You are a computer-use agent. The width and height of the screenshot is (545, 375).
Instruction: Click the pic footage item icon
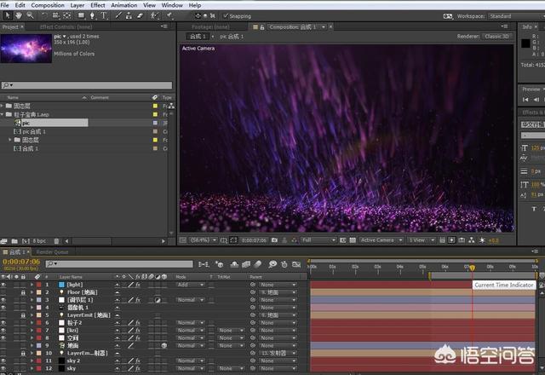(18, 123)
